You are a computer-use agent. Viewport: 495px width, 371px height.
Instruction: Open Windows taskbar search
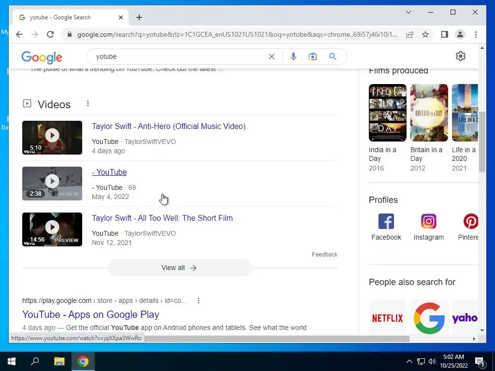(35, 361)
